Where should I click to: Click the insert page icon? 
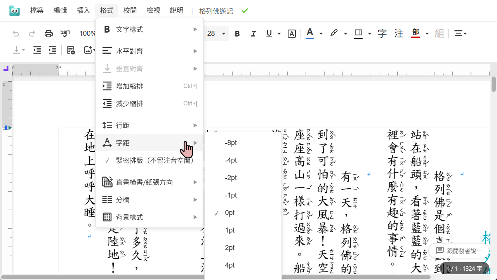point(71,50)
